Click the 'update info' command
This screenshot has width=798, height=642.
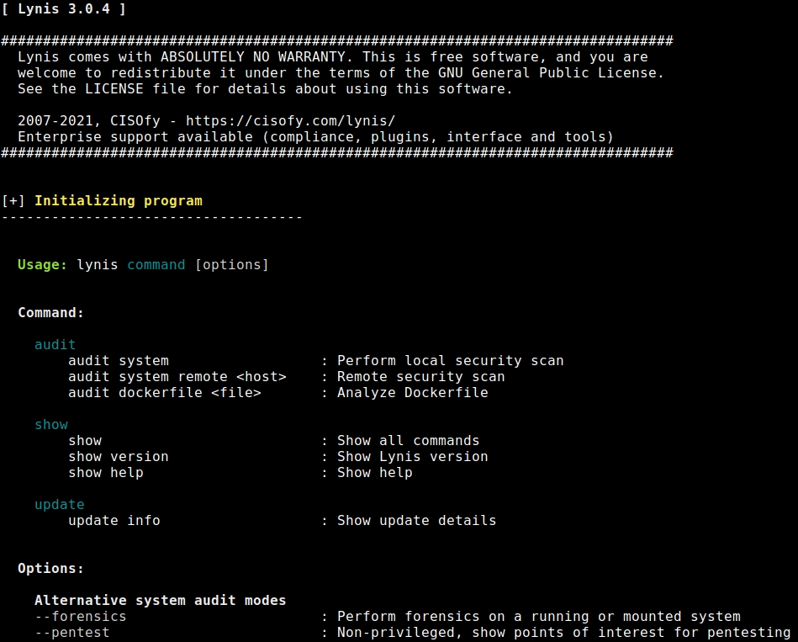(114, 521)
